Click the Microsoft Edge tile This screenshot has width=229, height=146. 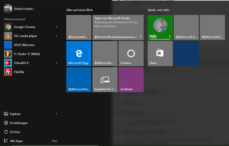79,53
